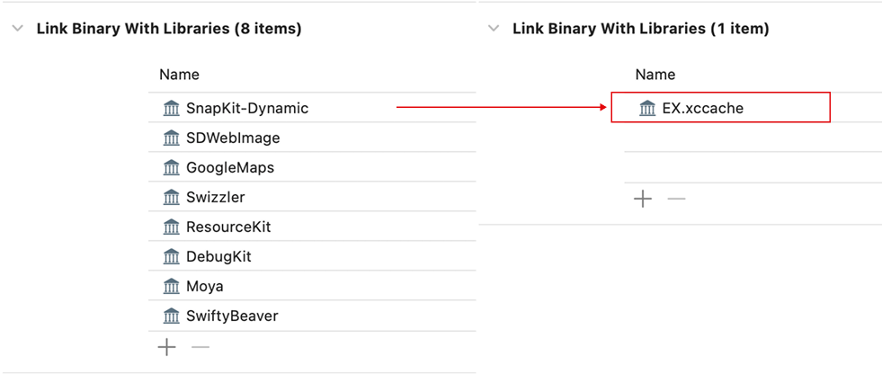Click the Name column header on the left
This screenshot has width=882, height=374.
point(179,75)
